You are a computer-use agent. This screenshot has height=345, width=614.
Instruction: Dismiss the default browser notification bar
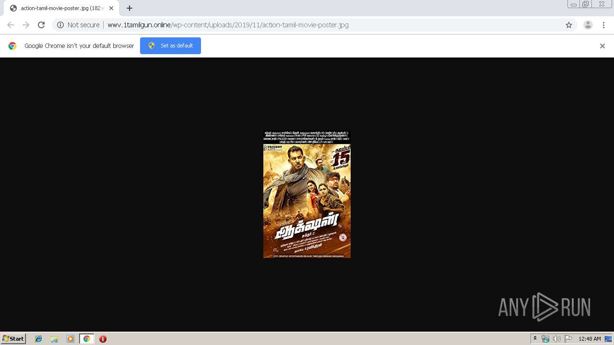(x=602, y=46)
